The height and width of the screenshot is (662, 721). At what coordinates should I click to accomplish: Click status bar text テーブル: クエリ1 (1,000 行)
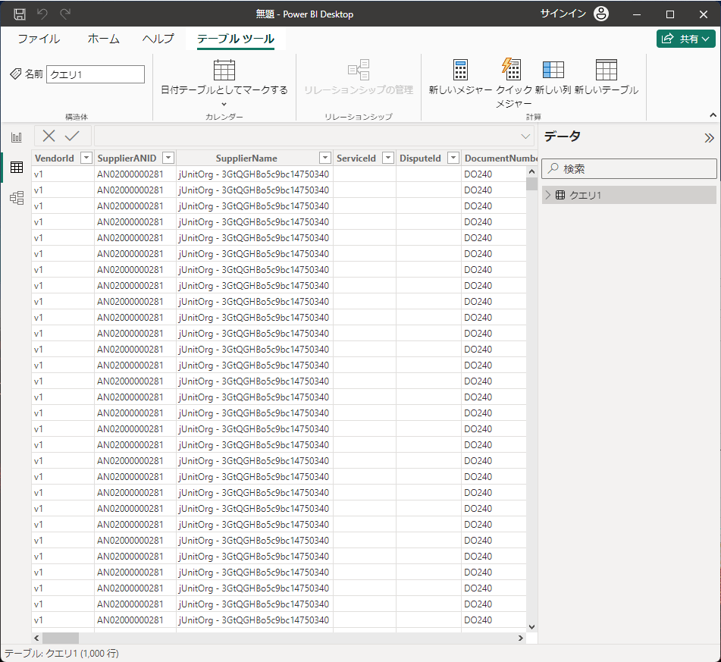61,653
